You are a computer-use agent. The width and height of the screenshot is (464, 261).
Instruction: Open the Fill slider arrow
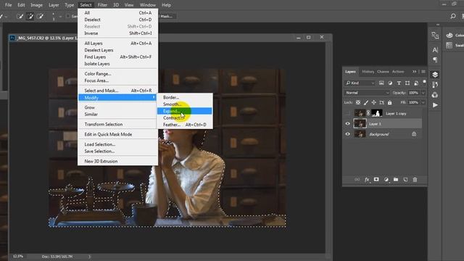click(423, 102)
